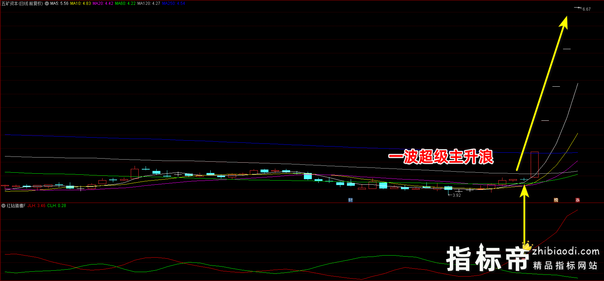Select the green MA60: 4.22 label

[125, 3]
